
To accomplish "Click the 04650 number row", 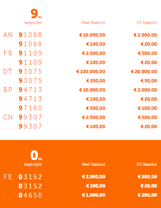I will [x=80, y=195].
